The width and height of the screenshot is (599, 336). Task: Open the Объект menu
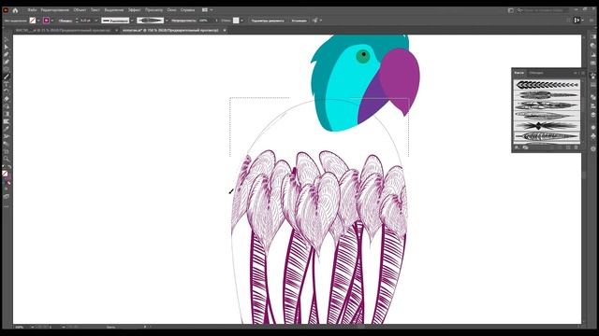(80, 10)
